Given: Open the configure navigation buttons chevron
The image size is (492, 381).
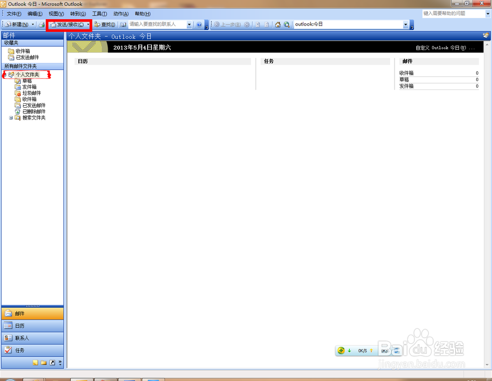Looking at the screenshot, I should pos(60,363).
